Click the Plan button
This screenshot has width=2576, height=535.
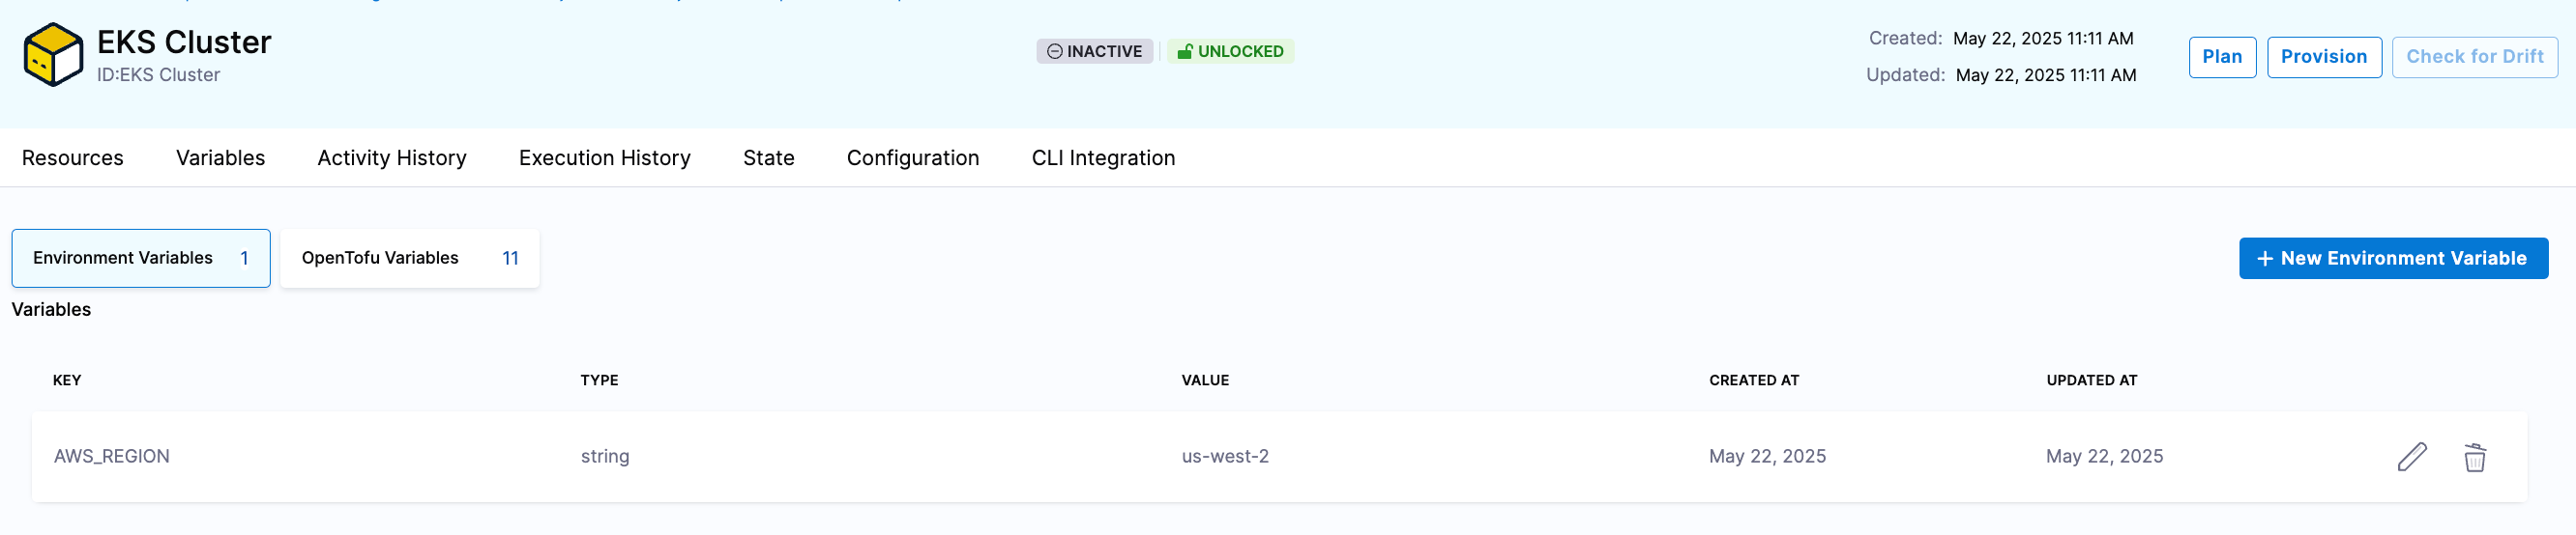point(2221,57)
